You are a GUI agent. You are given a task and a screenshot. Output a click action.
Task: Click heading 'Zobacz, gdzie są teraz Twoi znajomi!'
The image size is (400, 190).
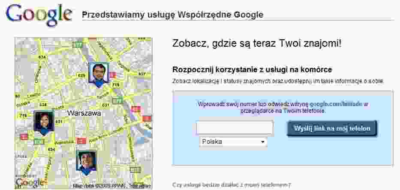[257, 44]
